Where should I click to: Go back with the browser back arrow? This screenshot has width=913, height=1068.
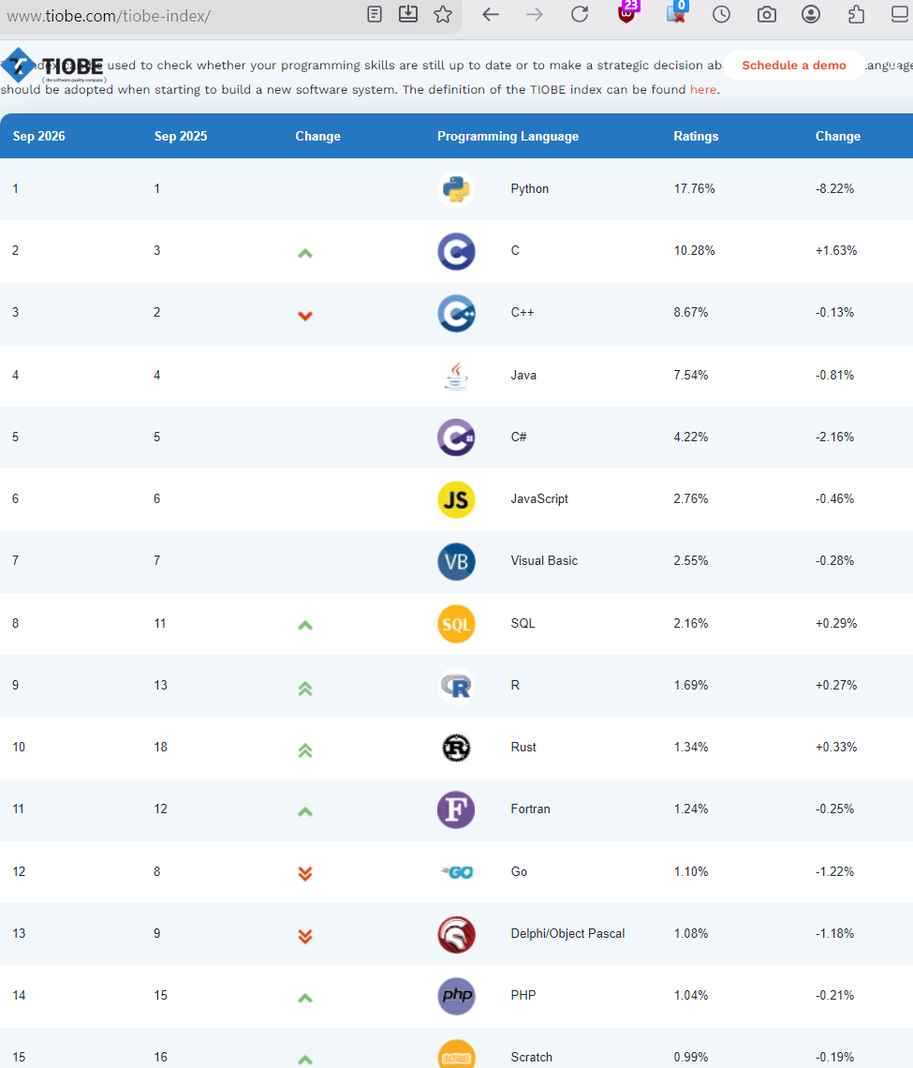tap(491, 14)
